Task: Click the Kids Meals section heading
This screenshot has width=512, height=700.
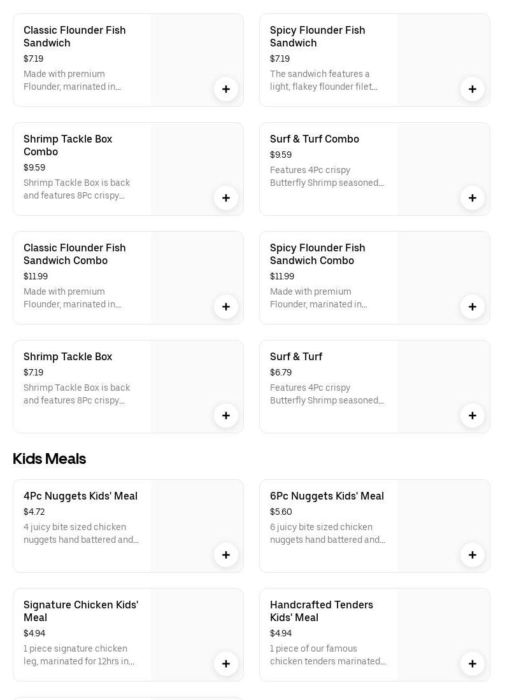Action: (49, 458)
